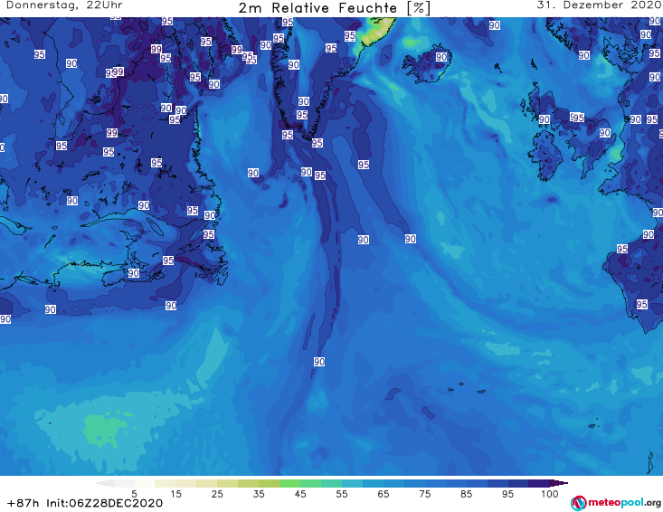The width and height of the screenshot is (663, 512).
Task: Select the '+87h Init:06Z28DEC2020' run label
Action: 85,503
